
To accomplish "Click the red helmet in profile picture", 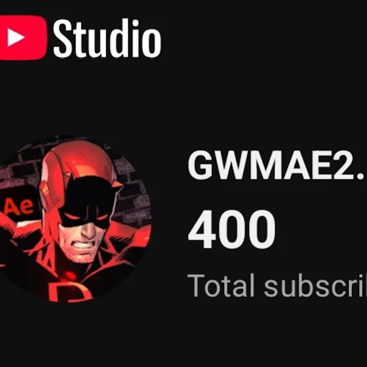I will [x=77, y=164].
